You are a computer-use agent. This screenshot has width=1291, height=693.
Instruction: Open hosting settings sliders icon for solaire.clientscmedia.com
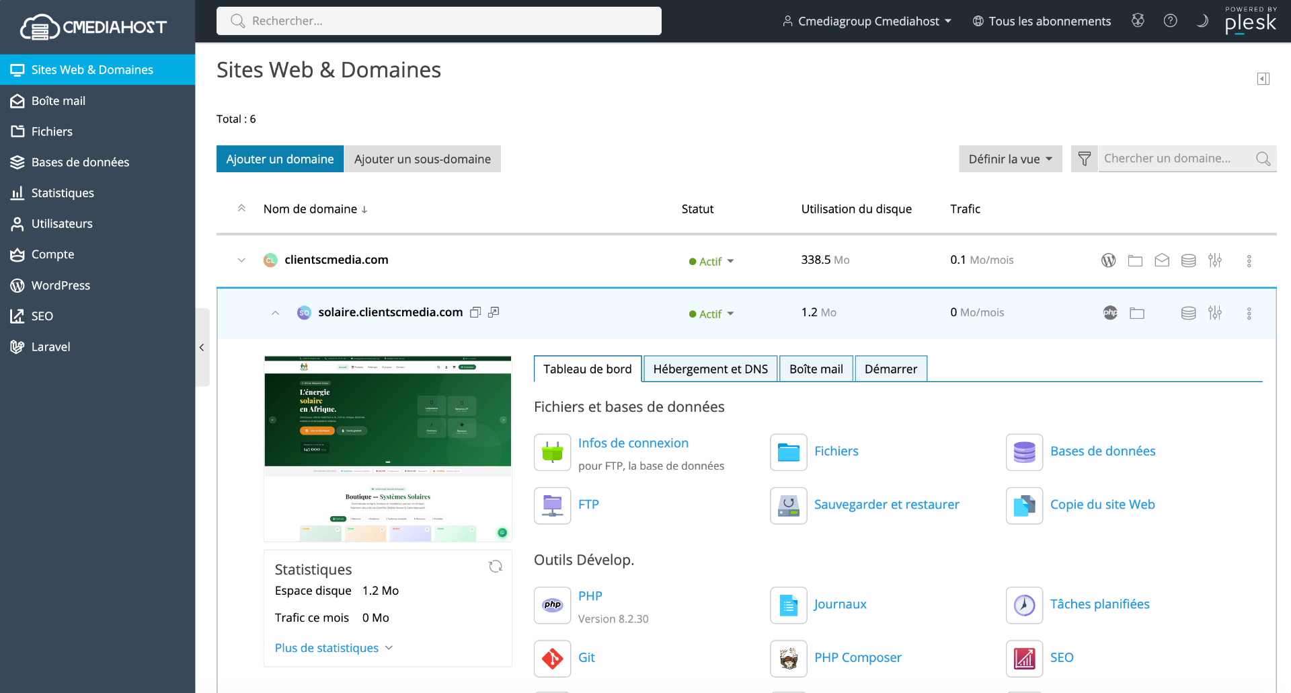pos(1215,313)
